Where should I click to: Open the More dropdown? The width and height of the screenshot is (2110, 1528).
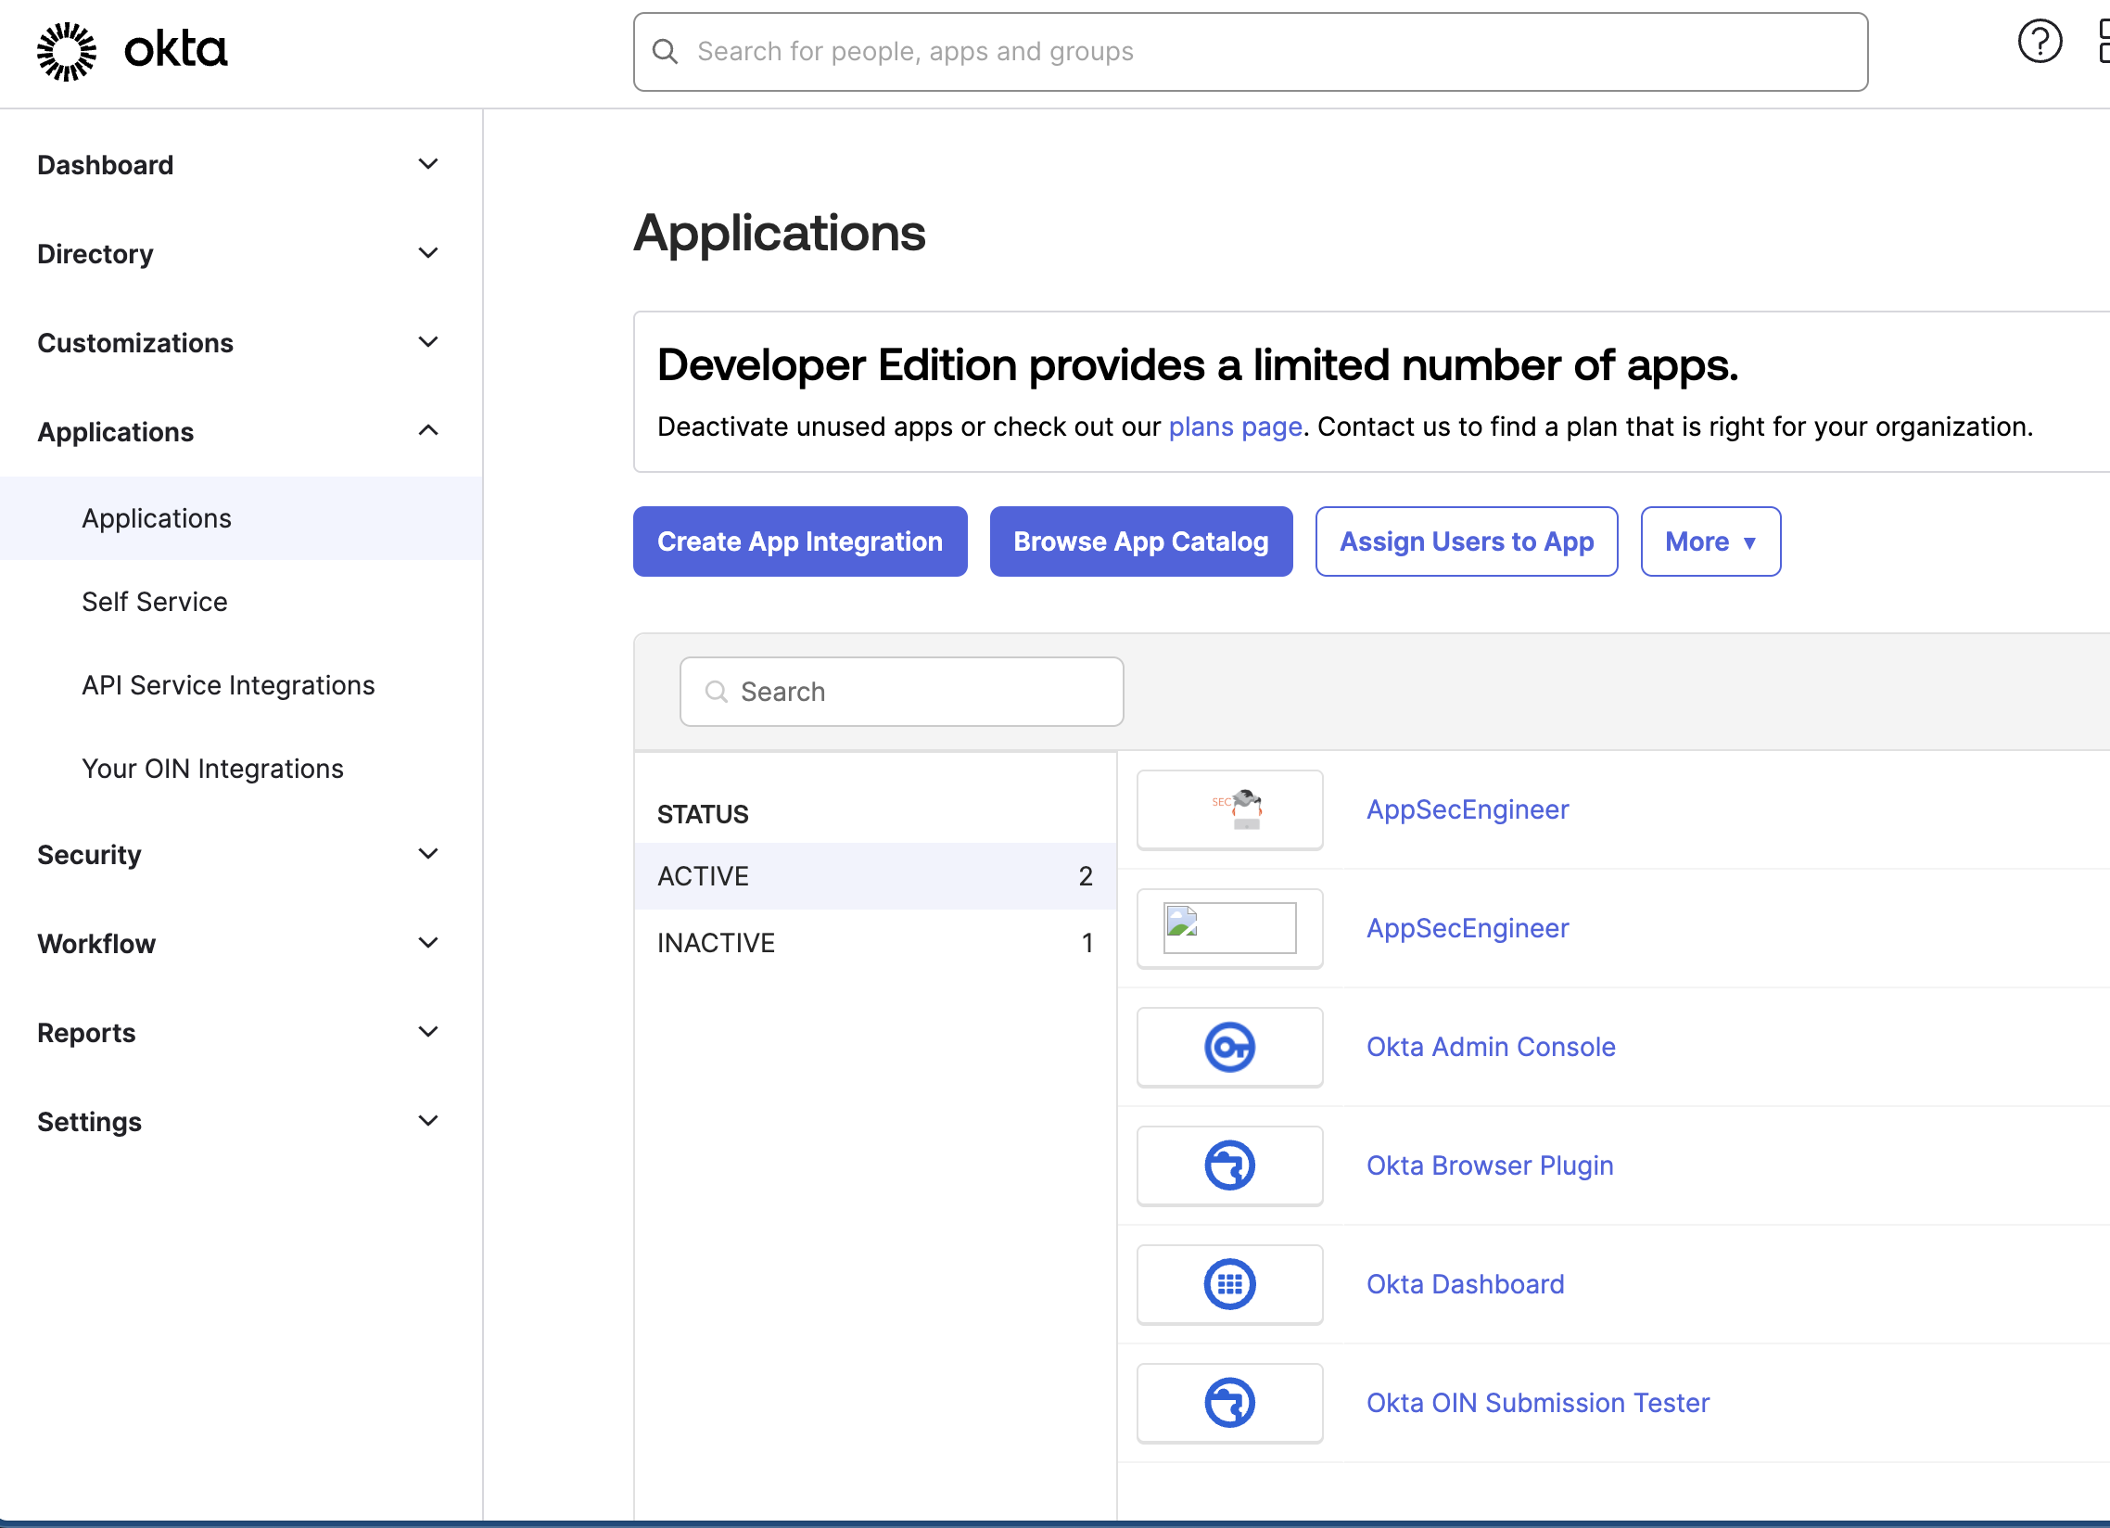point(1710,541)
